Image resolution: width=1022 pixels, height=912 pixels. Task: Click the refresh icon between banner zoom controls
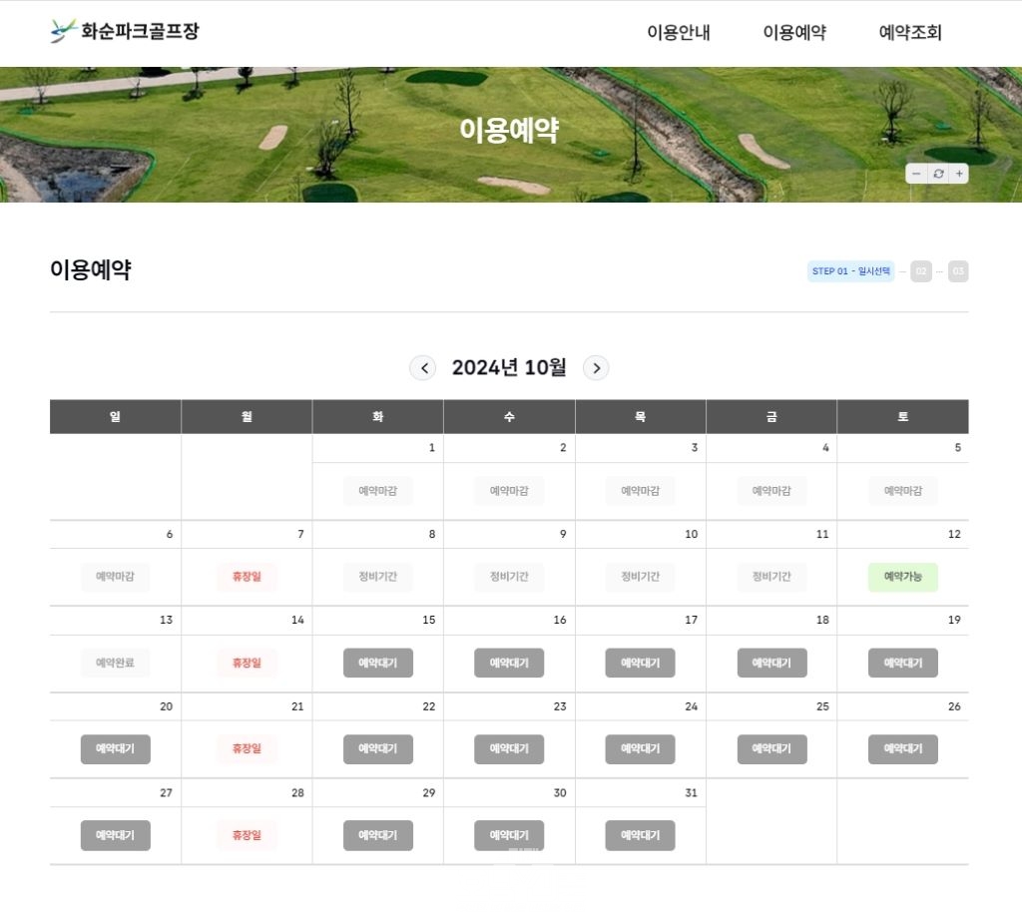pos(936,173)
